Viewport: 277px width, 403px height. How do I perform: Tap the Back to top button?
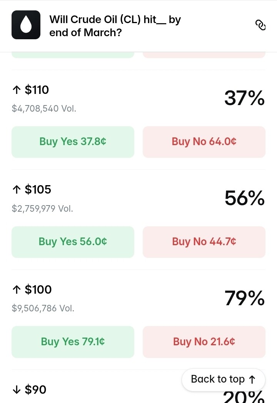(223, 380)
